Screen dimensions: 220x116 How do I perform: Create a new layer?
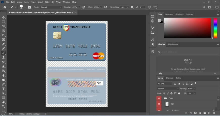(209, 113)
